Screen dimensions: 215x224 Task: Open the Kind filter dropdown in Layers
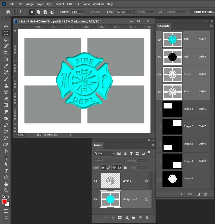tap(103, 153)
